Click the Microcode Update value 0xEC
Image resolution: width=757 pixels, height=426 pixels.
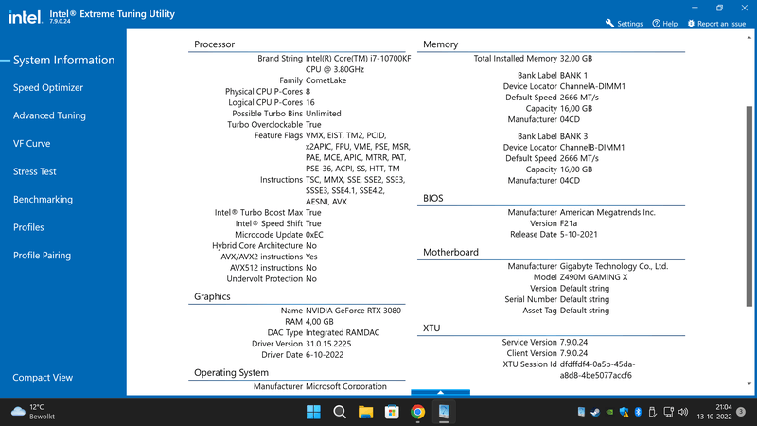pos(314,234)
